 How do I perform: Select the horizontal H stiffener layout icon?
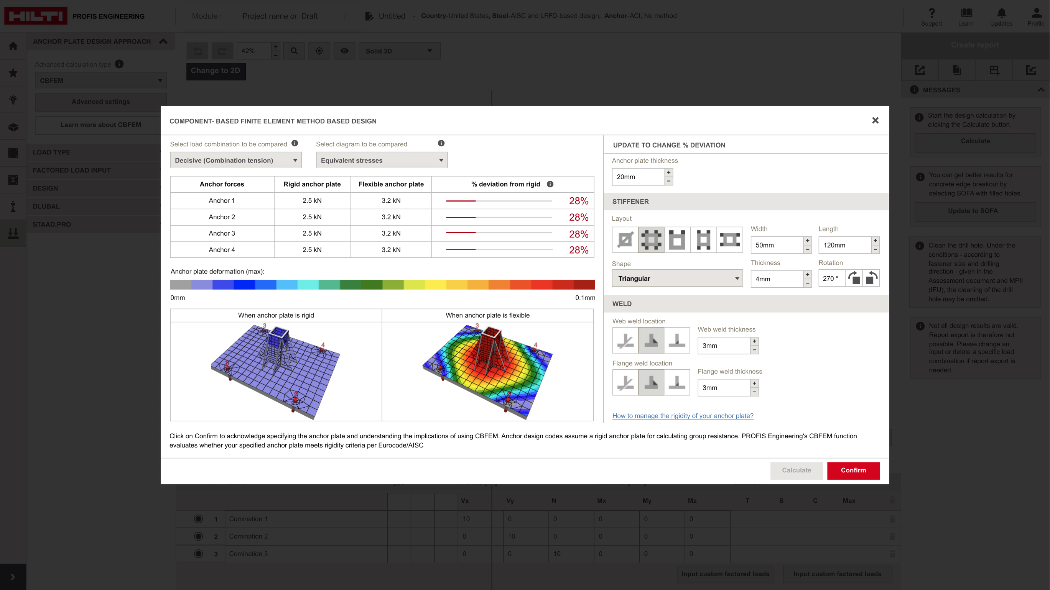click(x=730, y=239)
